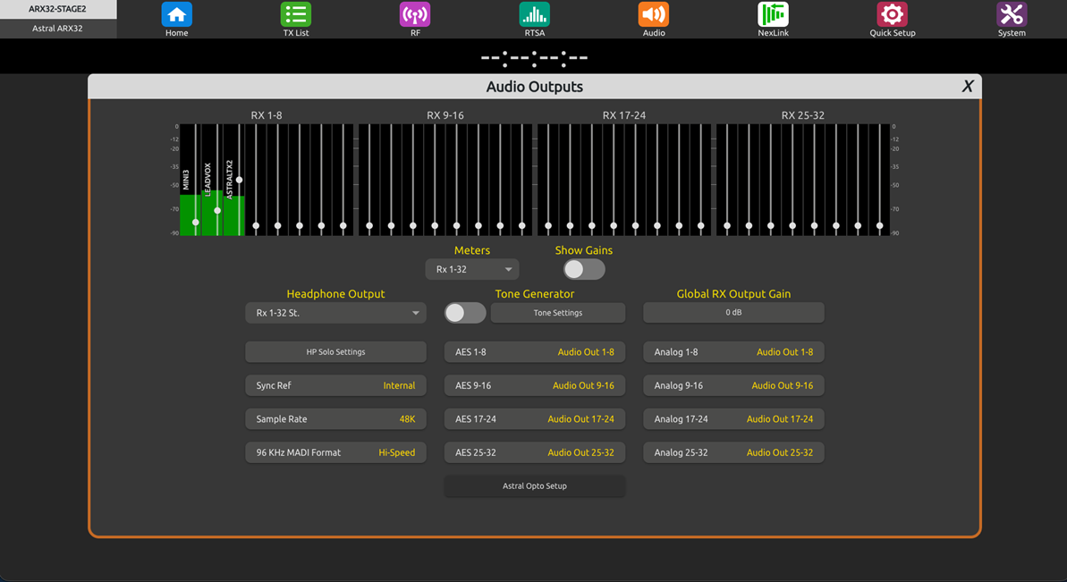Open the RF antenna icon
The width and height of the screenshot is (1067, 582).
click(x=415, y=14)
